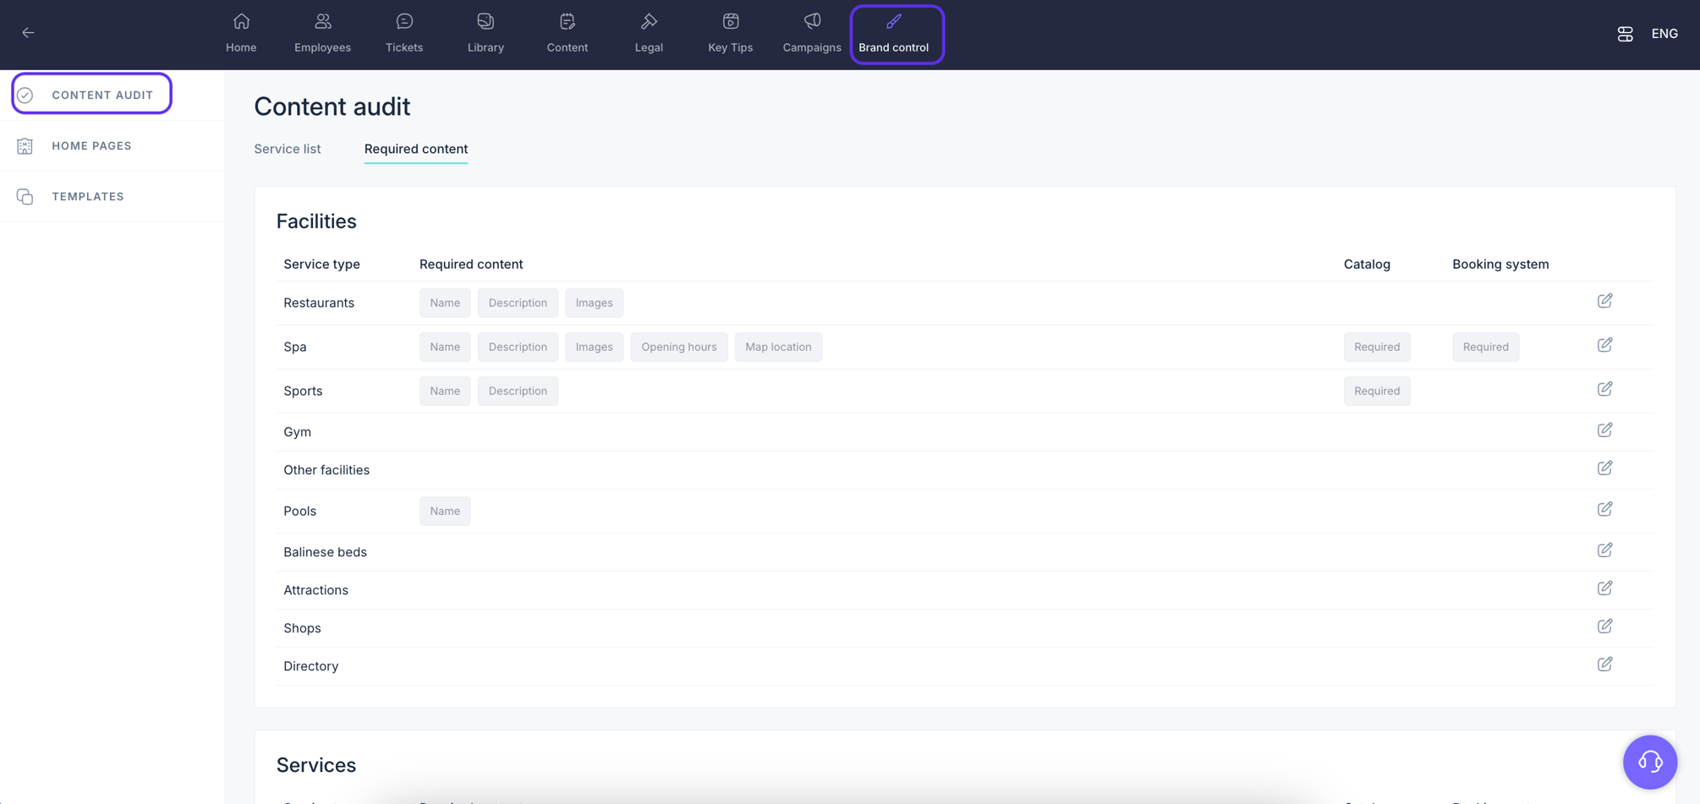Open the Home navigation icon

(x=241, y=34)
